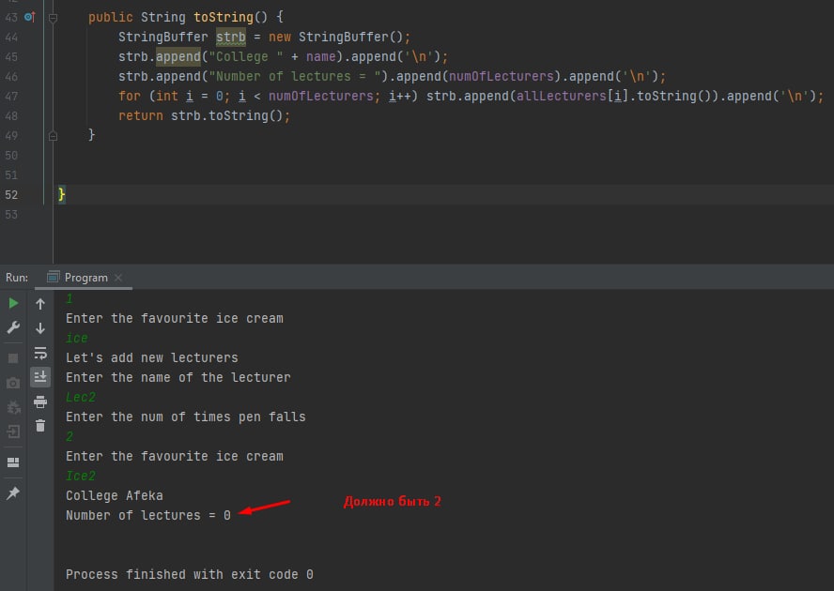Image resolution: width=834 pixels, height=591 pixels.
Task: Pin the Run tab with pin icon
Action: [x=13, y=492]
